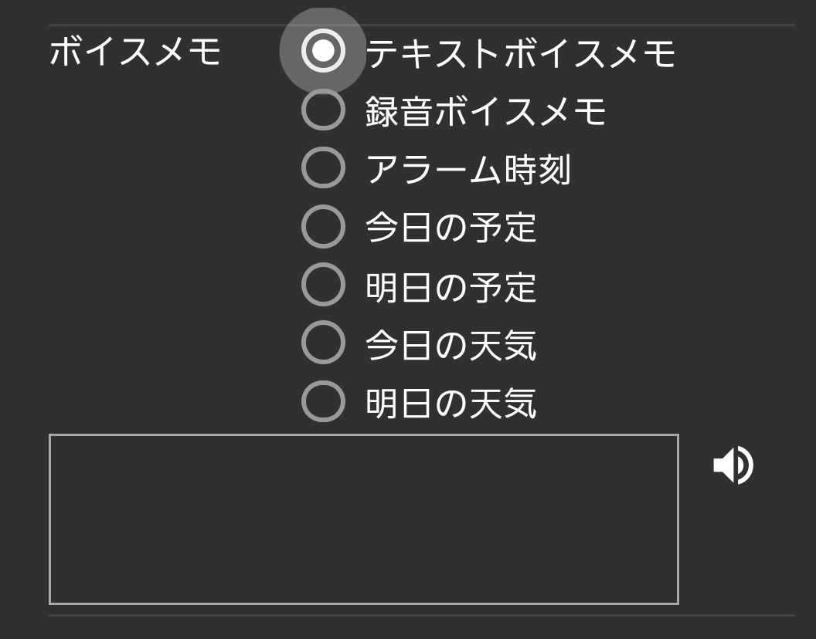This screenshot has width=816, height=639.
Task: Click the 今日の天気 text label
Action: point(450,344)
